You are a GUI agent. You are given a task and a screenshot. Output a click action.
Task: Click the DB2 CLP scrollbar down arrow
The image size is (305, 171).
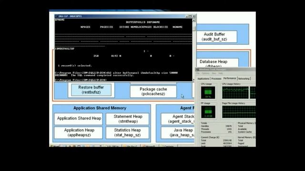point(194,79)
